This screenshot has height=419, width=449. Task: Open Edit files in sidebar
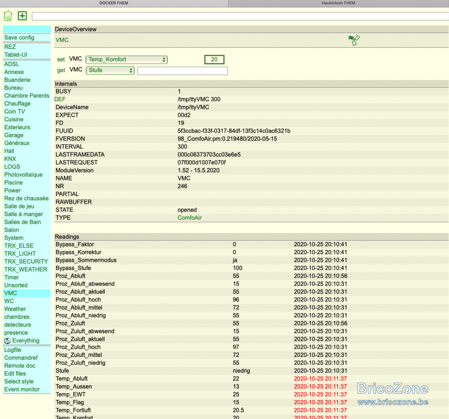(x=15, y=374)
